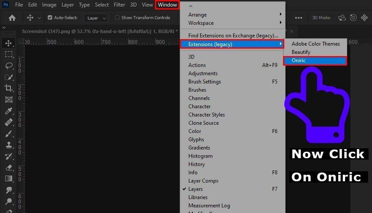The image size is (372, 213).
Task: Expand the toolbar with double-arrow icon
Action: [x=4, y=28]
